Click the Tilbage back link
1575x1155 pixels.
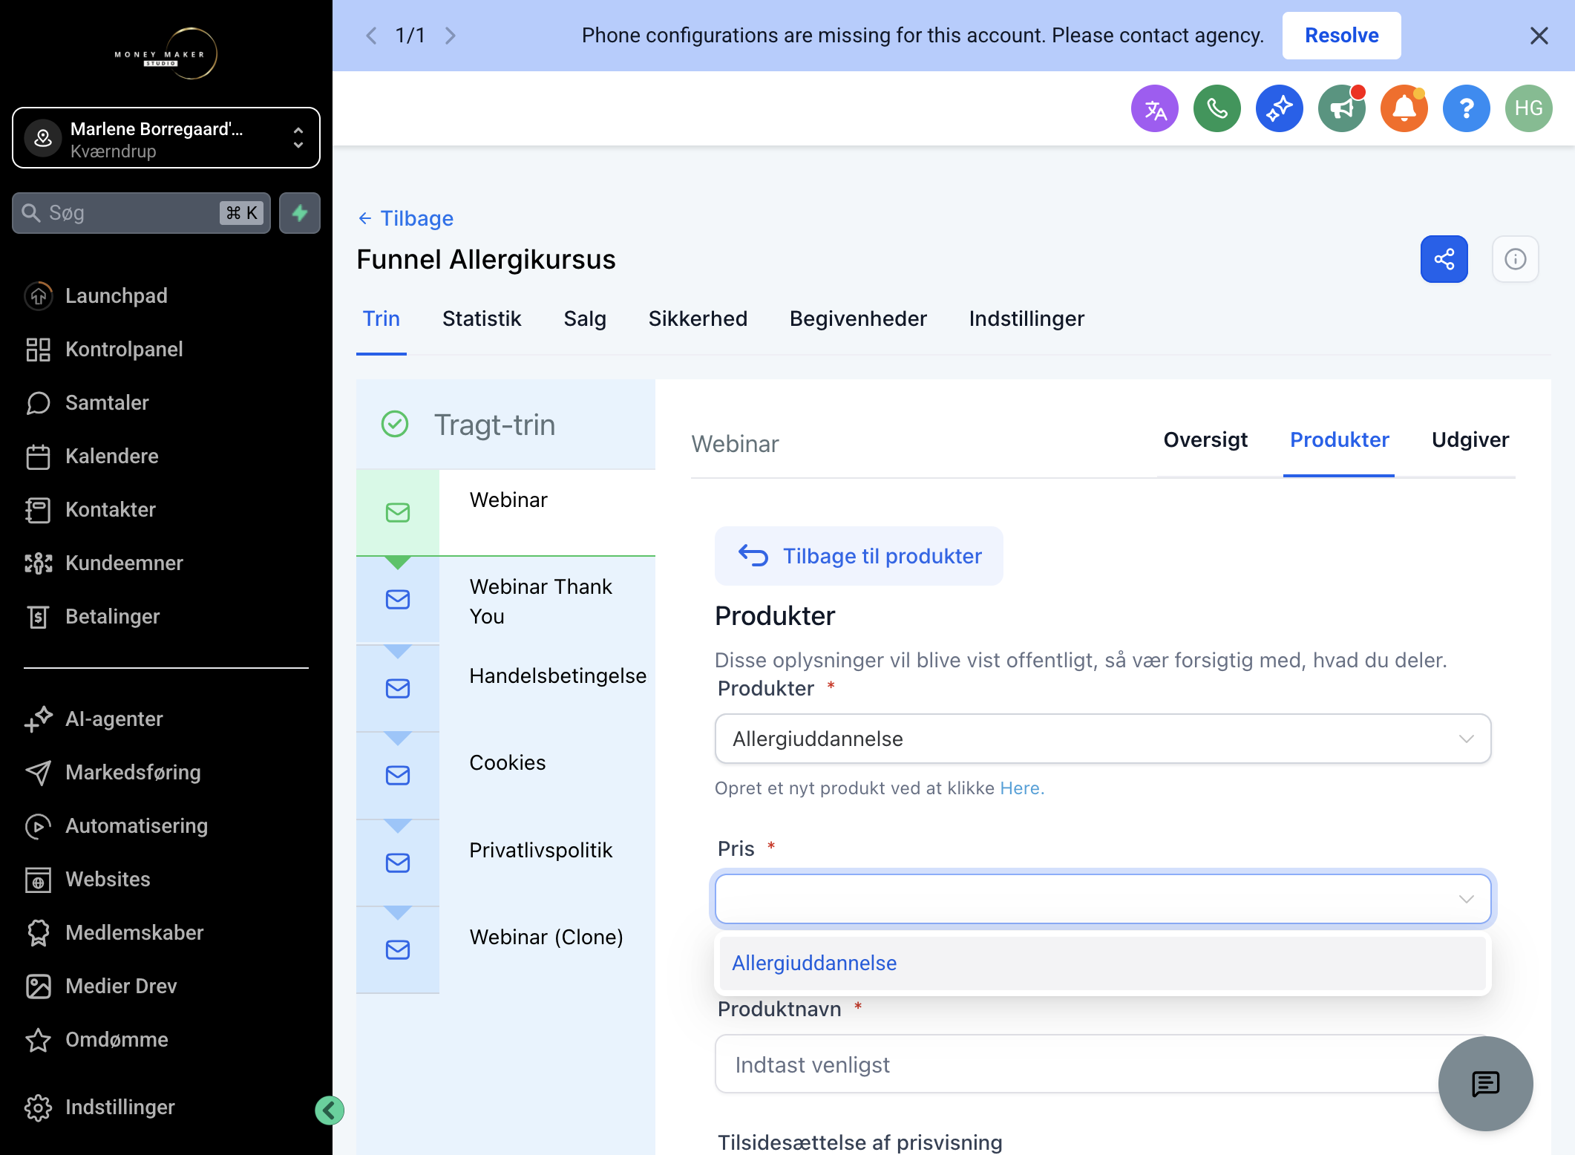(x=406, y=218)
